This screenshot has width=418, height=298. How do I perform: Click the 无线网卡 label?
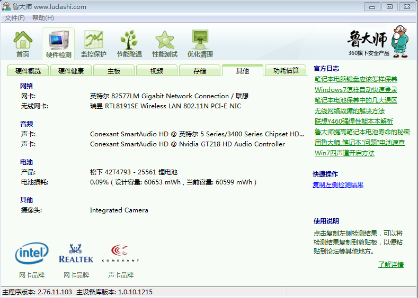click(34, 106)
